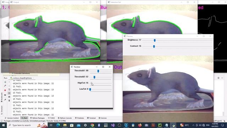The height and width of the screenshot is (128, 227).
Task: Open Mail app from taskbar
Action: pos(78,125)
